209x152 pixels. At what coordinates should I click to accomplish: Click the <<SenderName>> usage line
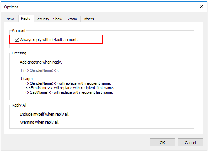(x=68, y=83)
